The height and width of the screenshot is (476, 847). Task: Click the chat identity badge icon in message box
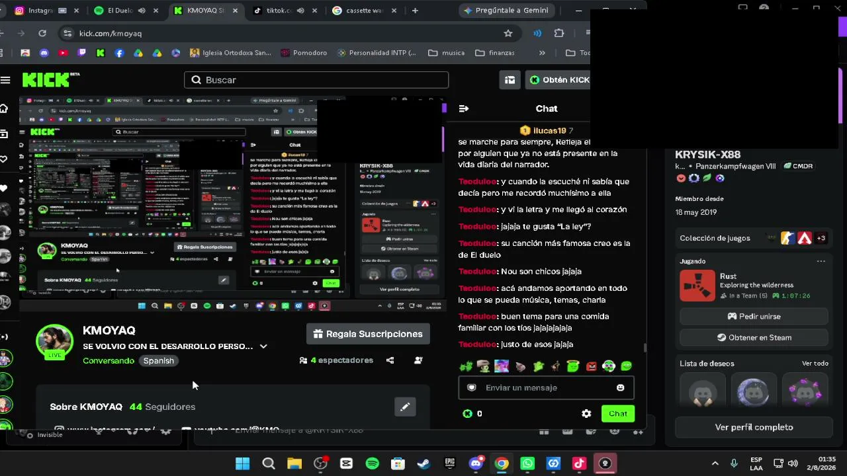[x=472, y=388]
